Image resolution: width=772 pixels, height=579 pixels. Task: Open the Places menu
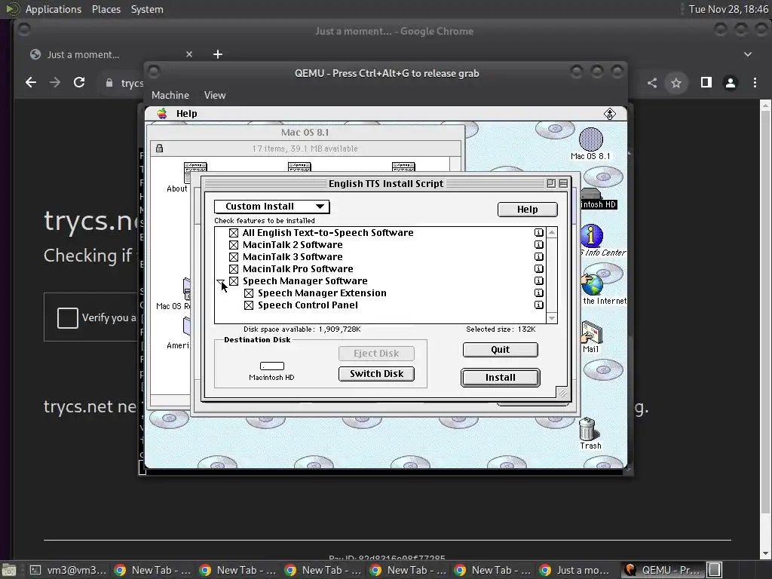pos(106,9)
